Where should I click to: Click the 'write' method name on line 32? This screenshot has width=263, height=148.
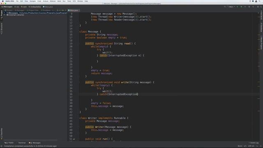coord(125,82)
